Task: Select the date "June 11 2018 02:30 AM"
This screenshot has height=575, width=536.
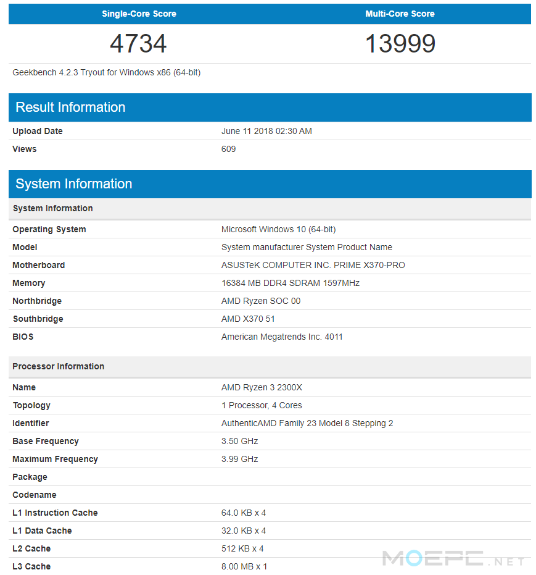Action: pyautogui.click(x=266, y=132)
